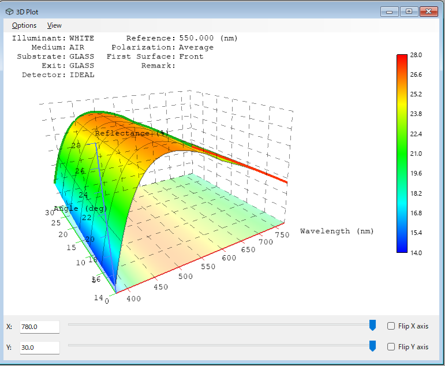Enable the Flip Y axis checkbox
Viewport: 445px width, 366px height.
click(x=391, y=347)
